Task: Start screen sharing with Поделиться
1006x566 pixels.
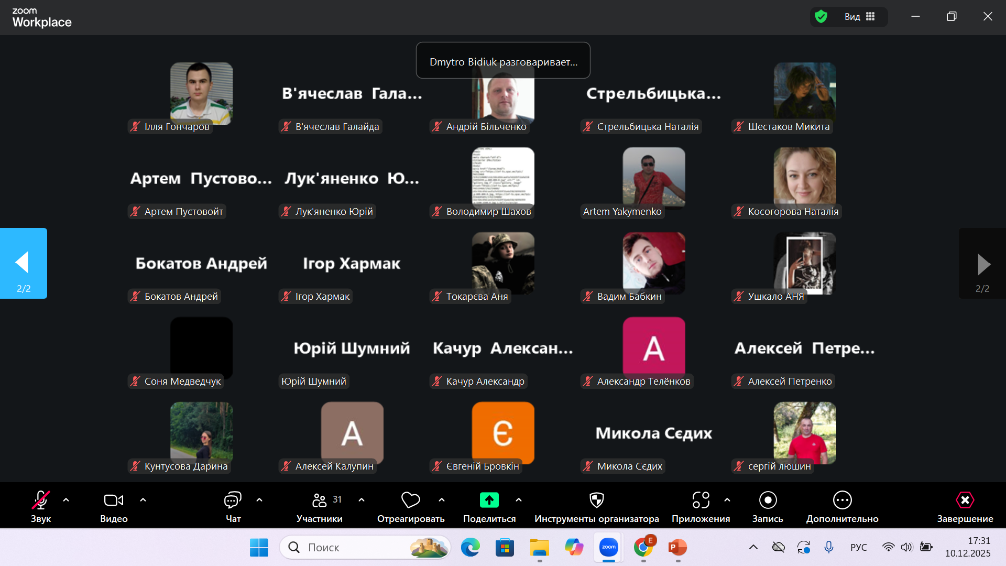Action: click(489, 500)
